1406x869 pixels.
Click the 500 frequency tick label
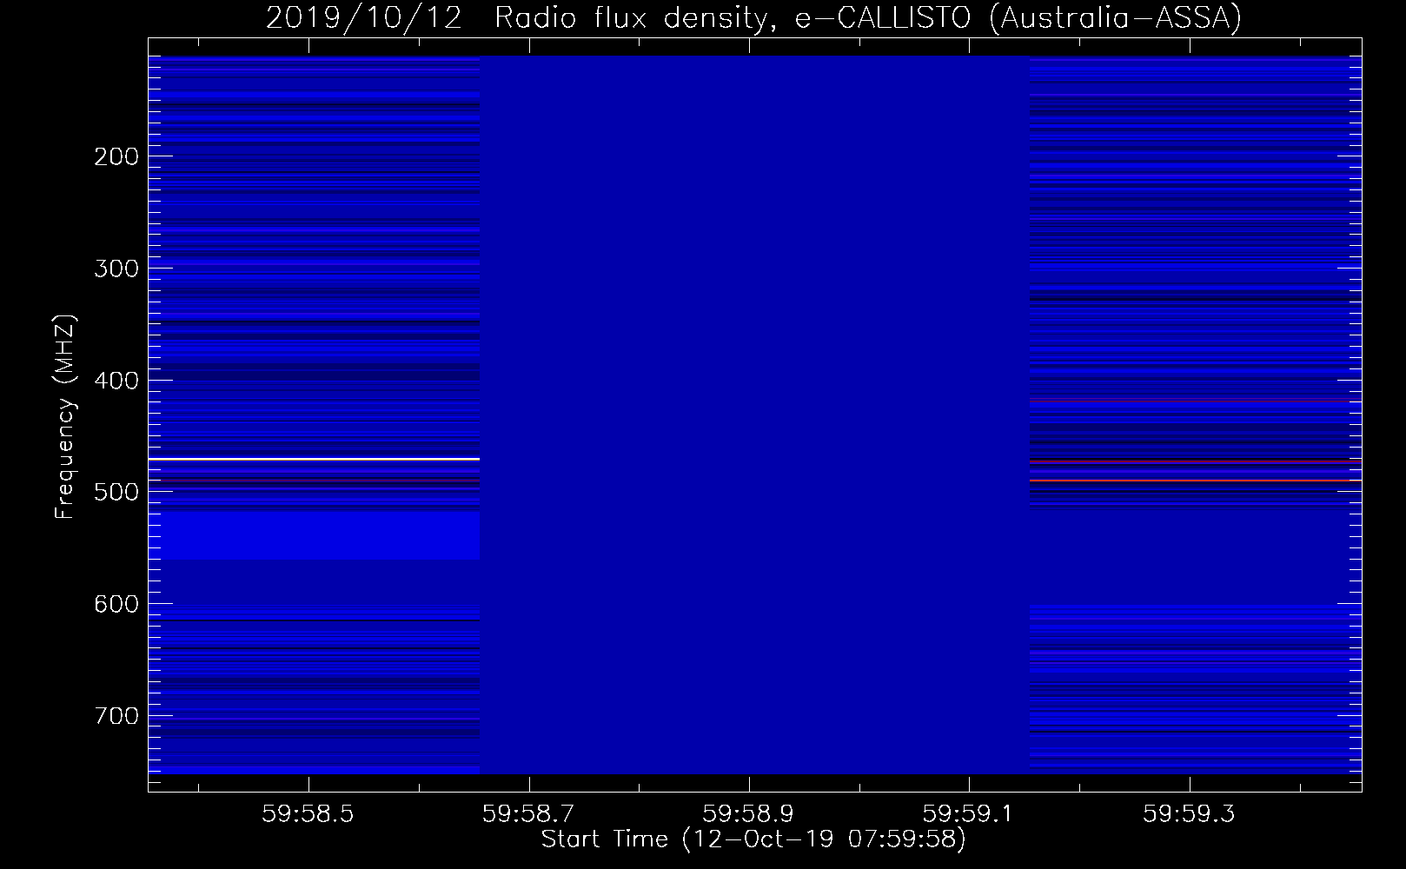point(116,492)
